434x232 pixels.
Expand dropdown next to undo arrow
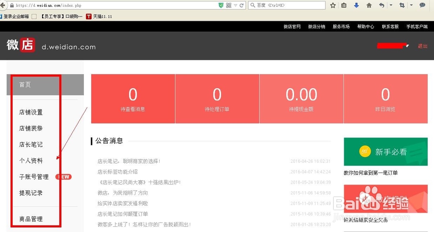(x=391, y=5)
